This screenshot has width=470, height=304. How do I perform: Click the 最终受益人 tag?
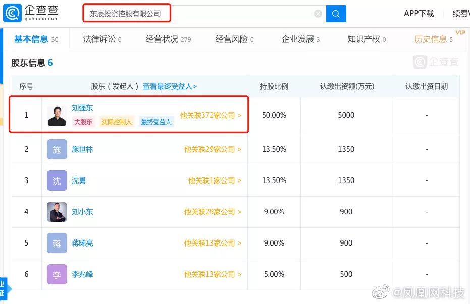(x=156, y=122)
